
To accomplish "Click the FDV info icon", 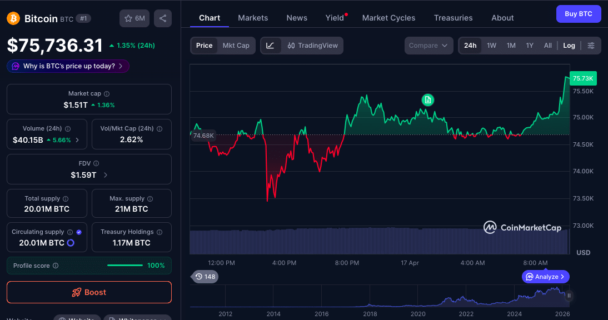I will (x=96, y=163).
